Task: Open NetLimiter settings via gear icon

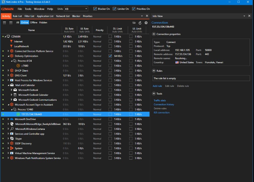Action: pos(146,23)
